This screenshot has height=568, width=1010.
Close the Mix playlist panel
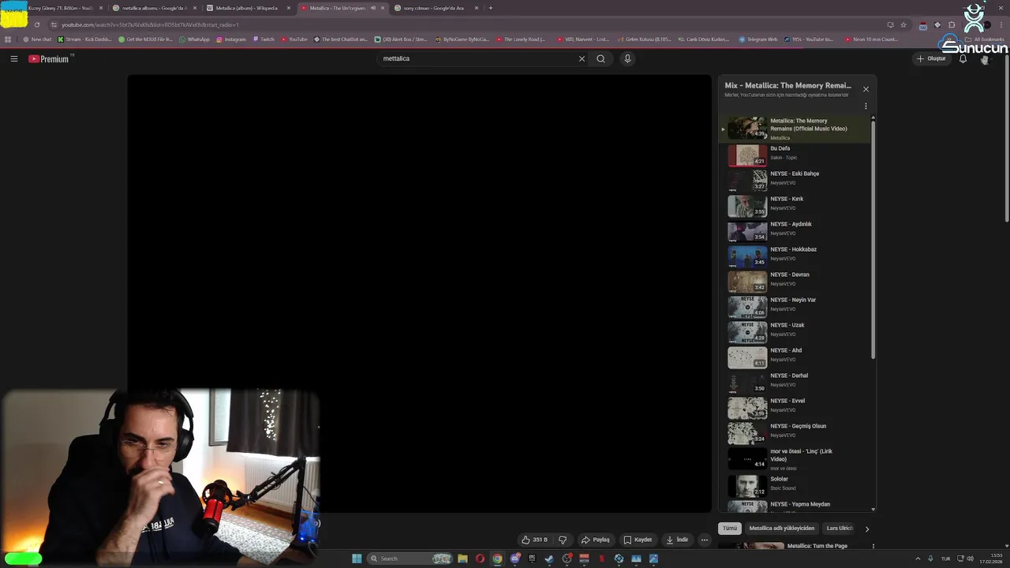point(866,89)
